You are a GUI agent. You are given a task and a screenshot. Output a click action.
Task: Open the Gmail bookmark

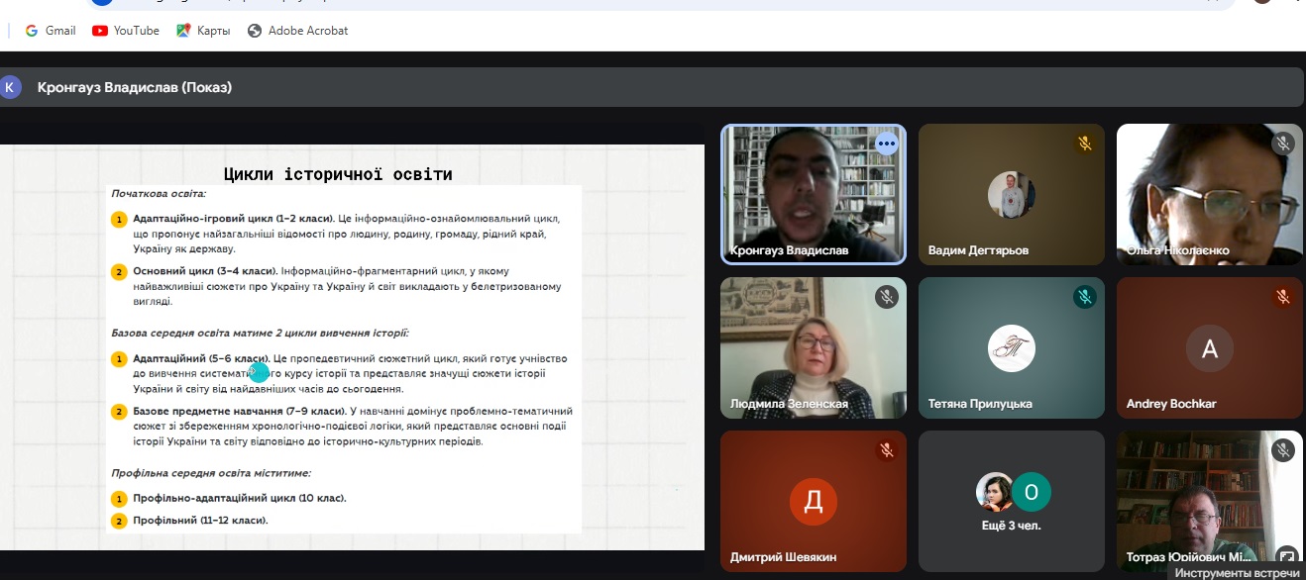coord(50,31)
